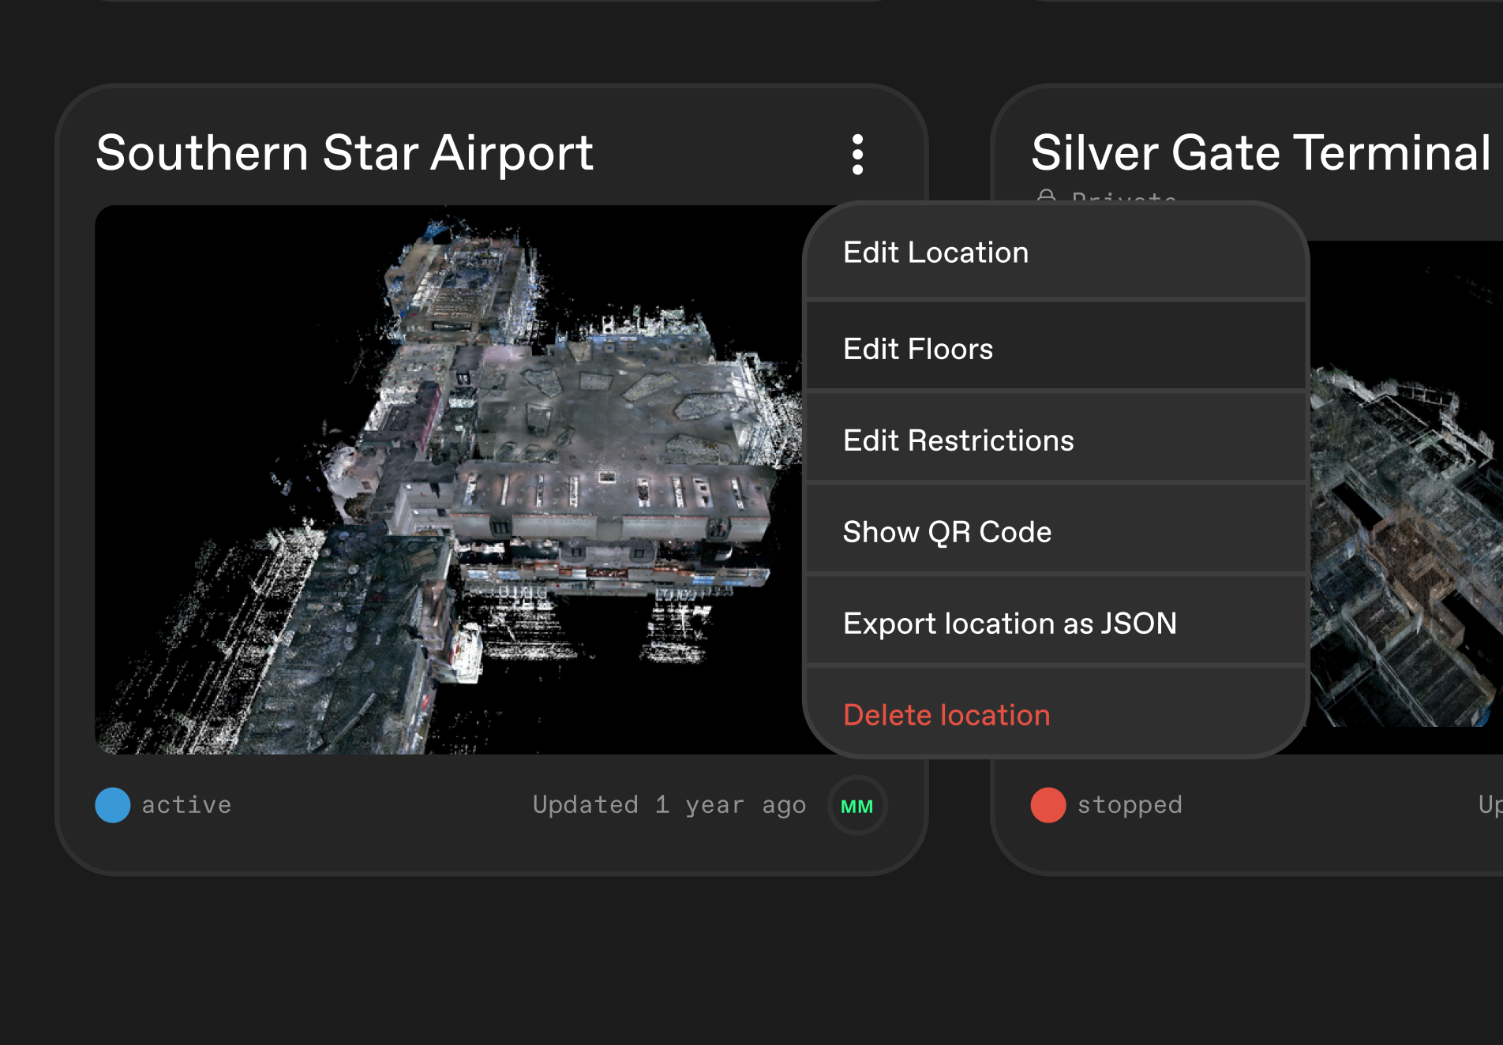The width and height of the screenshot is (1503, 1045).
Task: Click the MM user avatar badge
Action: point(857,806)
